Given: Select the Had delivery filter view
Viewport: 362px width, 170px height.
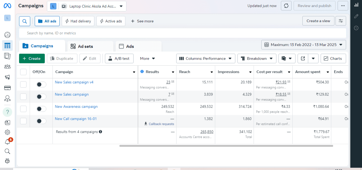Looking at the screenshot, I should pyautogui.click(x=78, y=21).
